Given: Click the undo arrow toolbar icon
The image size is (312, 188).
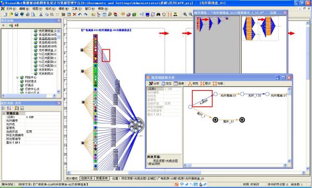Looking at the screenshot, I should point(80,15).
